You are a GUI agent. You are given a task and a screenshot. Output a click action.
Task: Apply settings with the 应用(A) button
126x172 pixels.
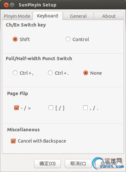tap(109, 164)
